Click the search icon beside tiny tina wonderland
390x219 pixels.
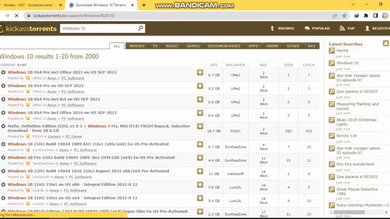(331, 164)
